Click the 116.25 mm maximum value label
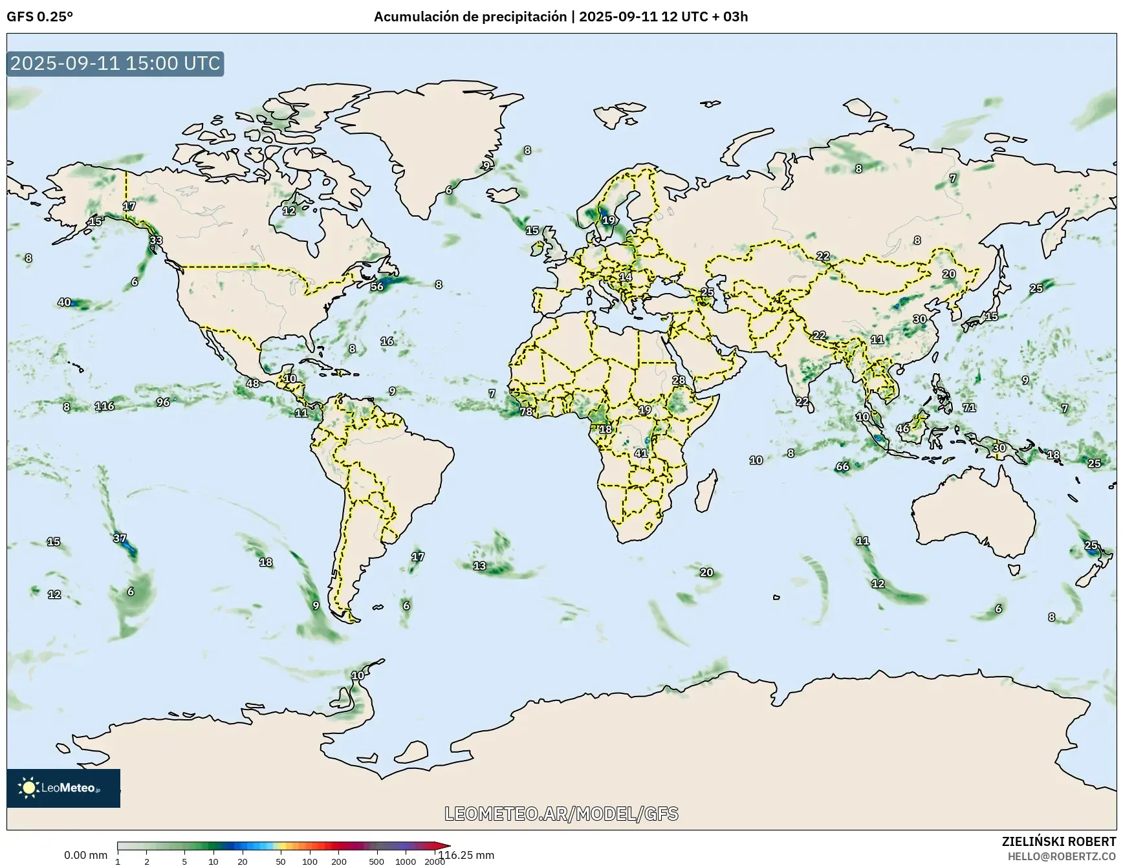Viewport: 1123px width, 866px height. pos(467,855)
